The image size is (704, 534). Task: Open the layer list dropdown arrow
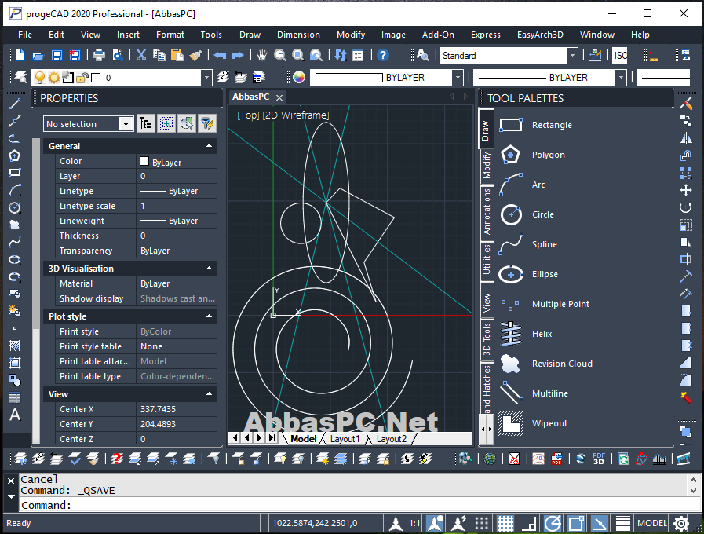(206, 78)
